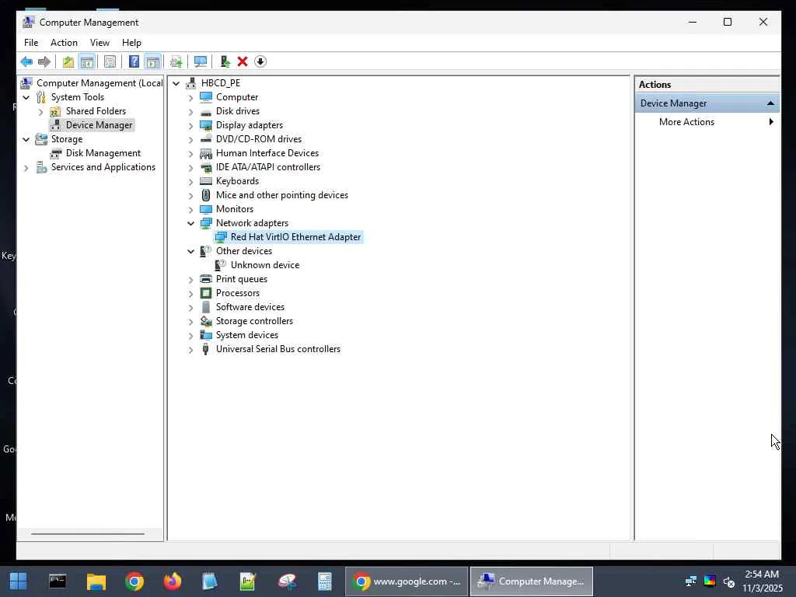
Task: Collapse the HBCD_PE root node
Action: coord(176,83)
